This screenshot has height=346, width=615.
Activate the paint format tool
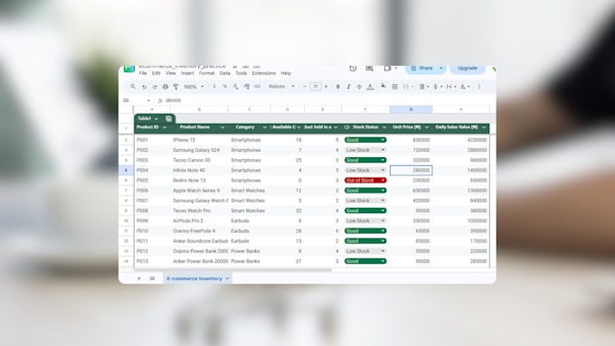(175, 87)
